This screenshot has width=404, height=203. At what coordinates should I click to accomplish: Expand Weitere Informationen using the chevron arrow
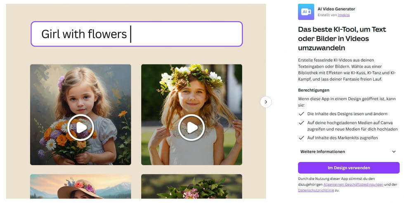coord(394,152)
